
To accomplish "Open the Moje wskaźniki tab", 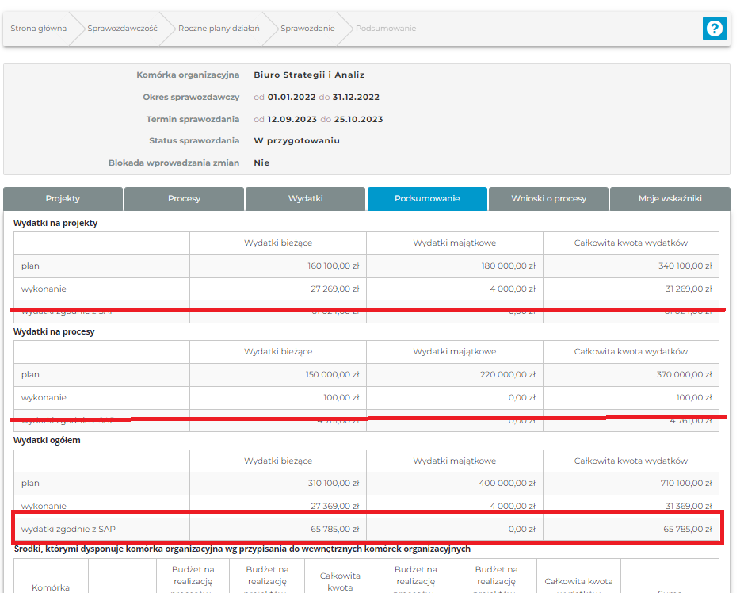I will [x=670, y=198].
